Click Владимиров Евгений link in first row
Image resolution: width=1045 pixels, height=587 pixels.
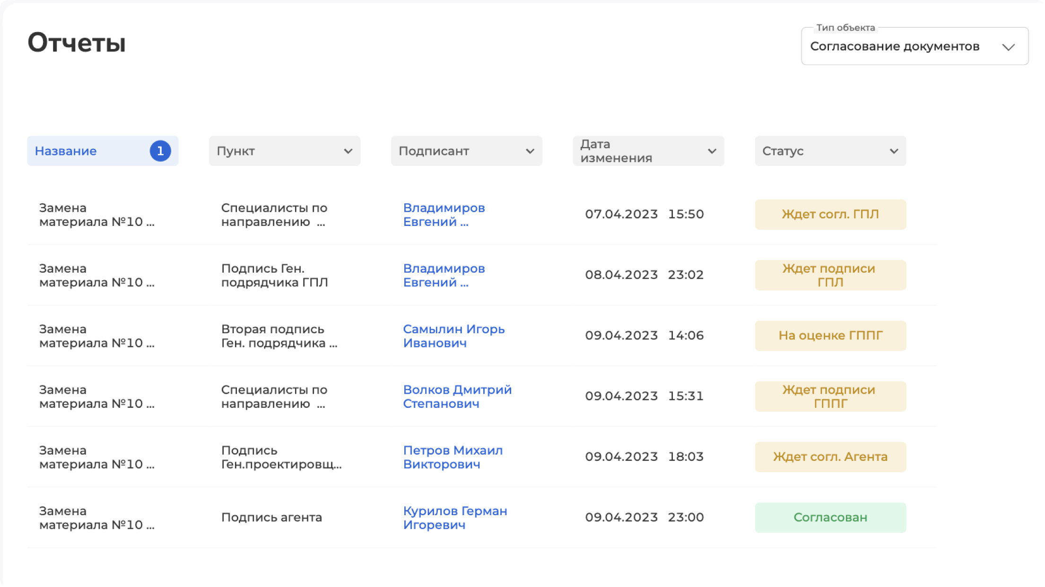444,215
